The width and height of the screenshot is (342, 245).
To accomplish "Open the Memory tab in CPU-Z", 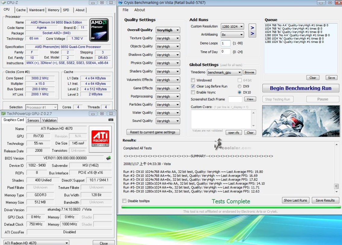I will (x=53, y=10).
